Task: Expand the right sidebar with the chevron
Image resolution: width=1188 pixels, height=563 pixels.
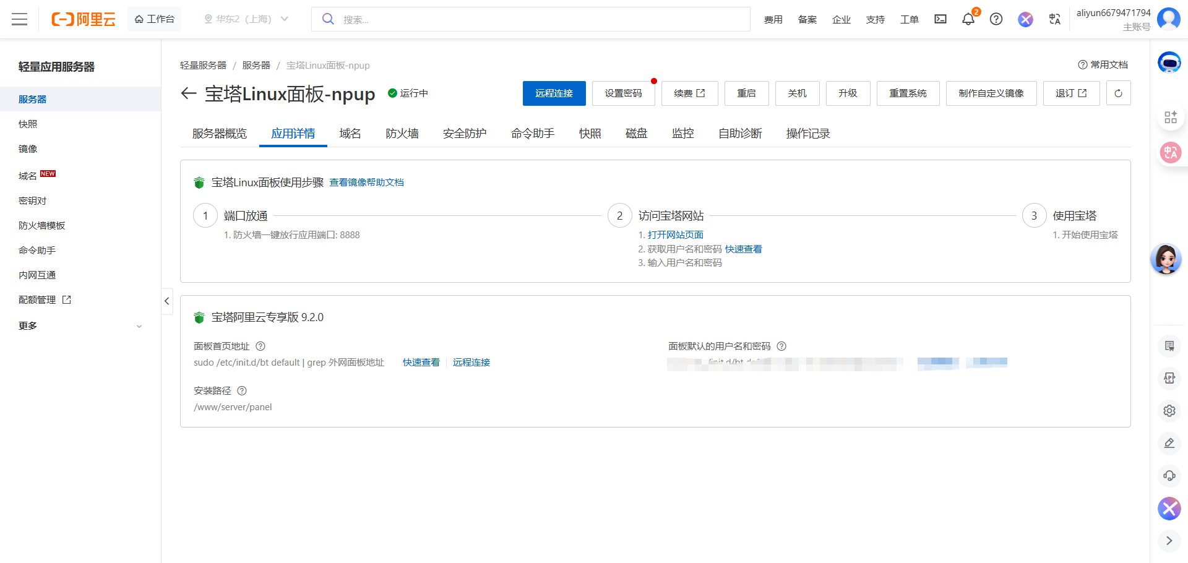Action: tap(1169, 541)
